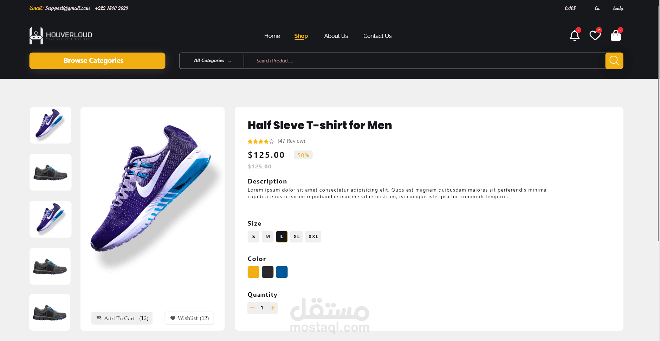The width and height of the screenshot is (660, 341).
Task: Click the Add To Cart button
Action: 122,318
